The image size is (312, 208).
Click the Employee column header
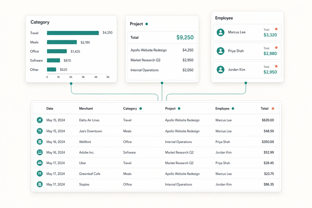(222, 108)
